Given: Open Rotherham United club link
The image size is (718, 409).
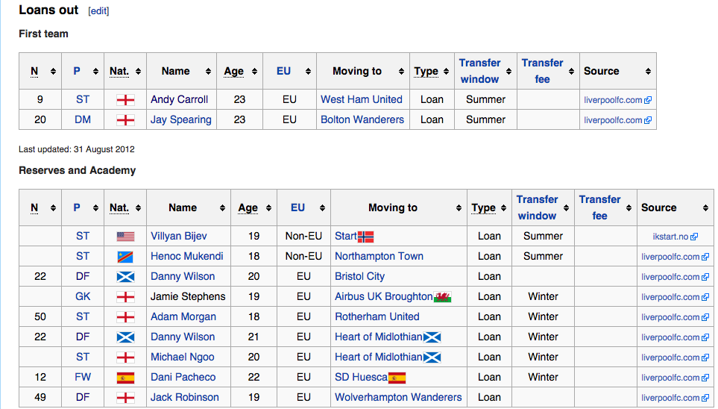Looking at the screenshot, I should pos(377,317).
